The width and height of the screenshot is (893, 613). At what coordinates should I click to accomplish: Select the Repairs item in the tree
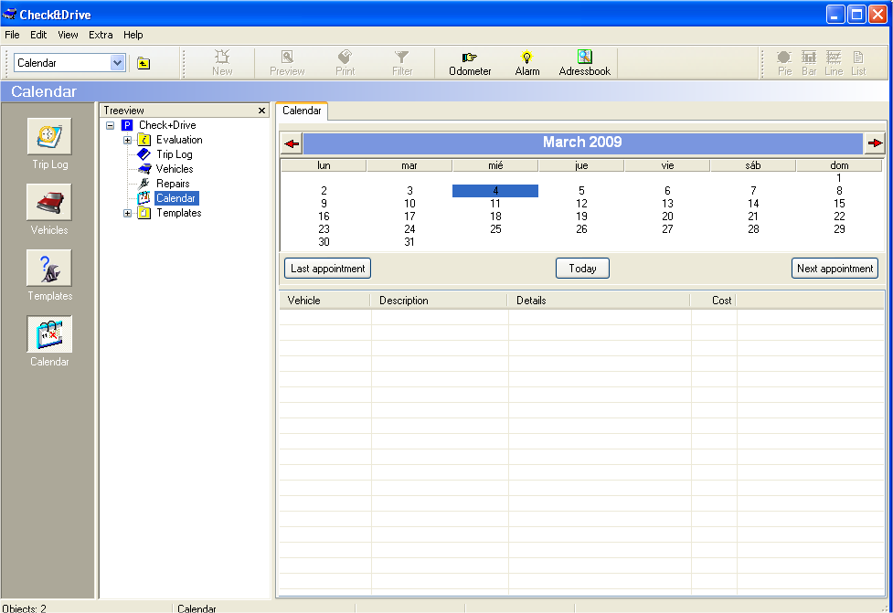tap(173, 184)
